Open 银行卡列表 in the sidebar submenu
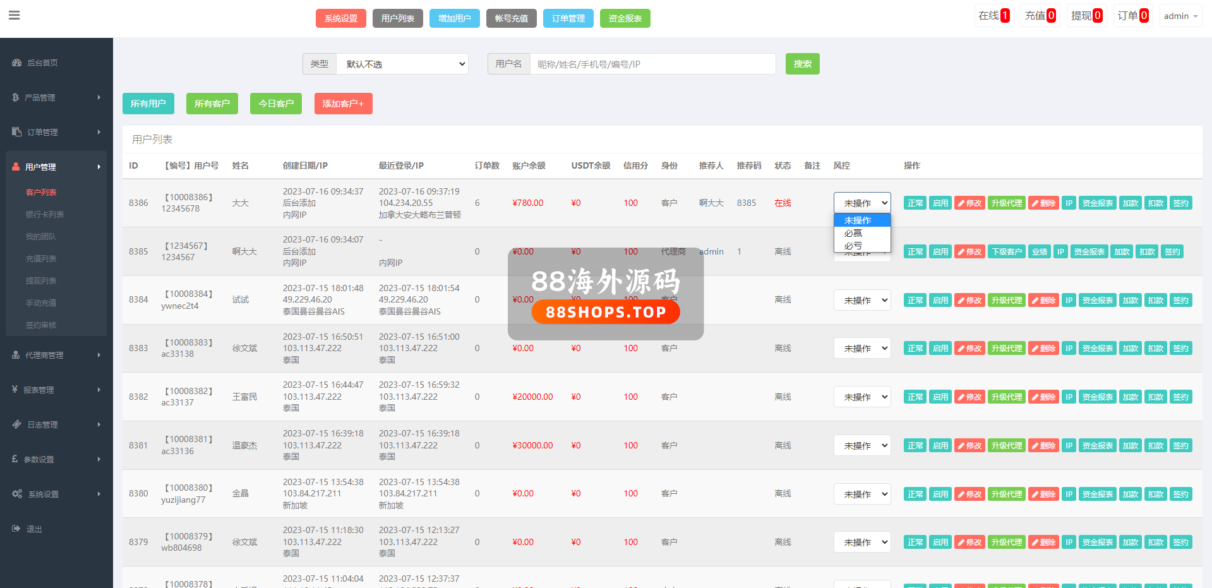 (45, 214)
